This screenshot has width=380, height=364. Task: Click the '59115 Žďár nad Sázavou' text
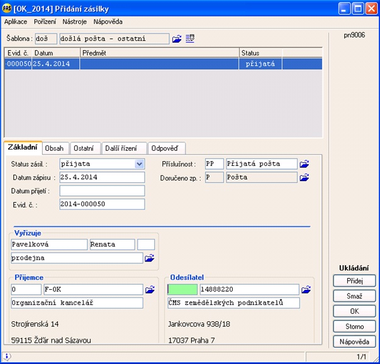(x=51, y=340)
